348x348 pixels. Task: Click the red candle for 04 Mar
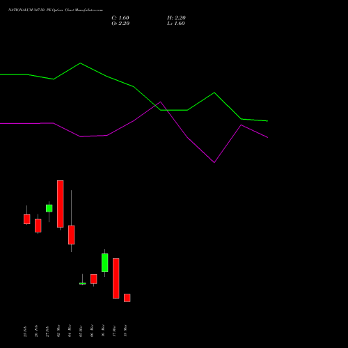72,235
